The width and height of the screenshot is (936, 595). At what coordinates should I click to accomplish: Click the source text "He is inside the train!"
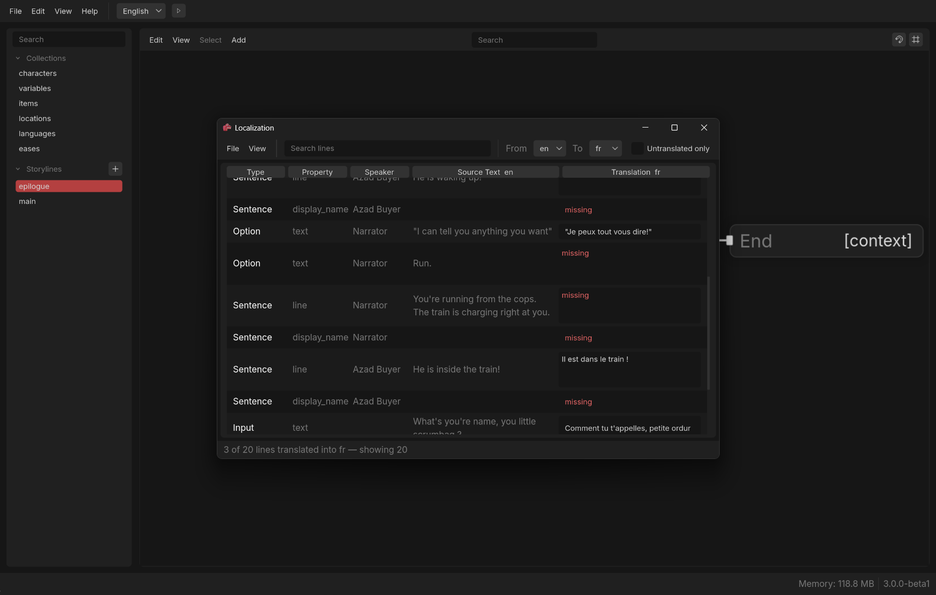(456, 369)
